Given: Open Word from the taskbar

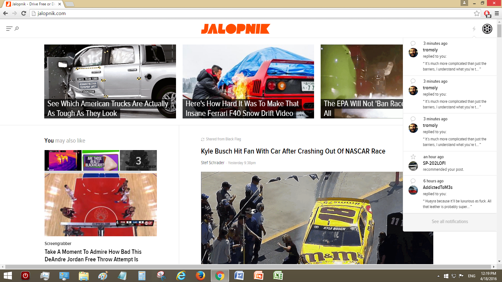Looking at the screenshot, I should (239, 276).
